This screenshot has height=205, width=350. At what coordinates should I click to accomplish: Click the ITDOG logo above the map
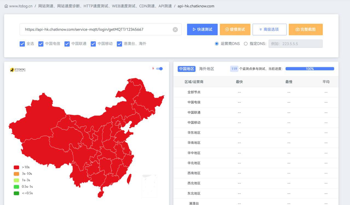18,70
